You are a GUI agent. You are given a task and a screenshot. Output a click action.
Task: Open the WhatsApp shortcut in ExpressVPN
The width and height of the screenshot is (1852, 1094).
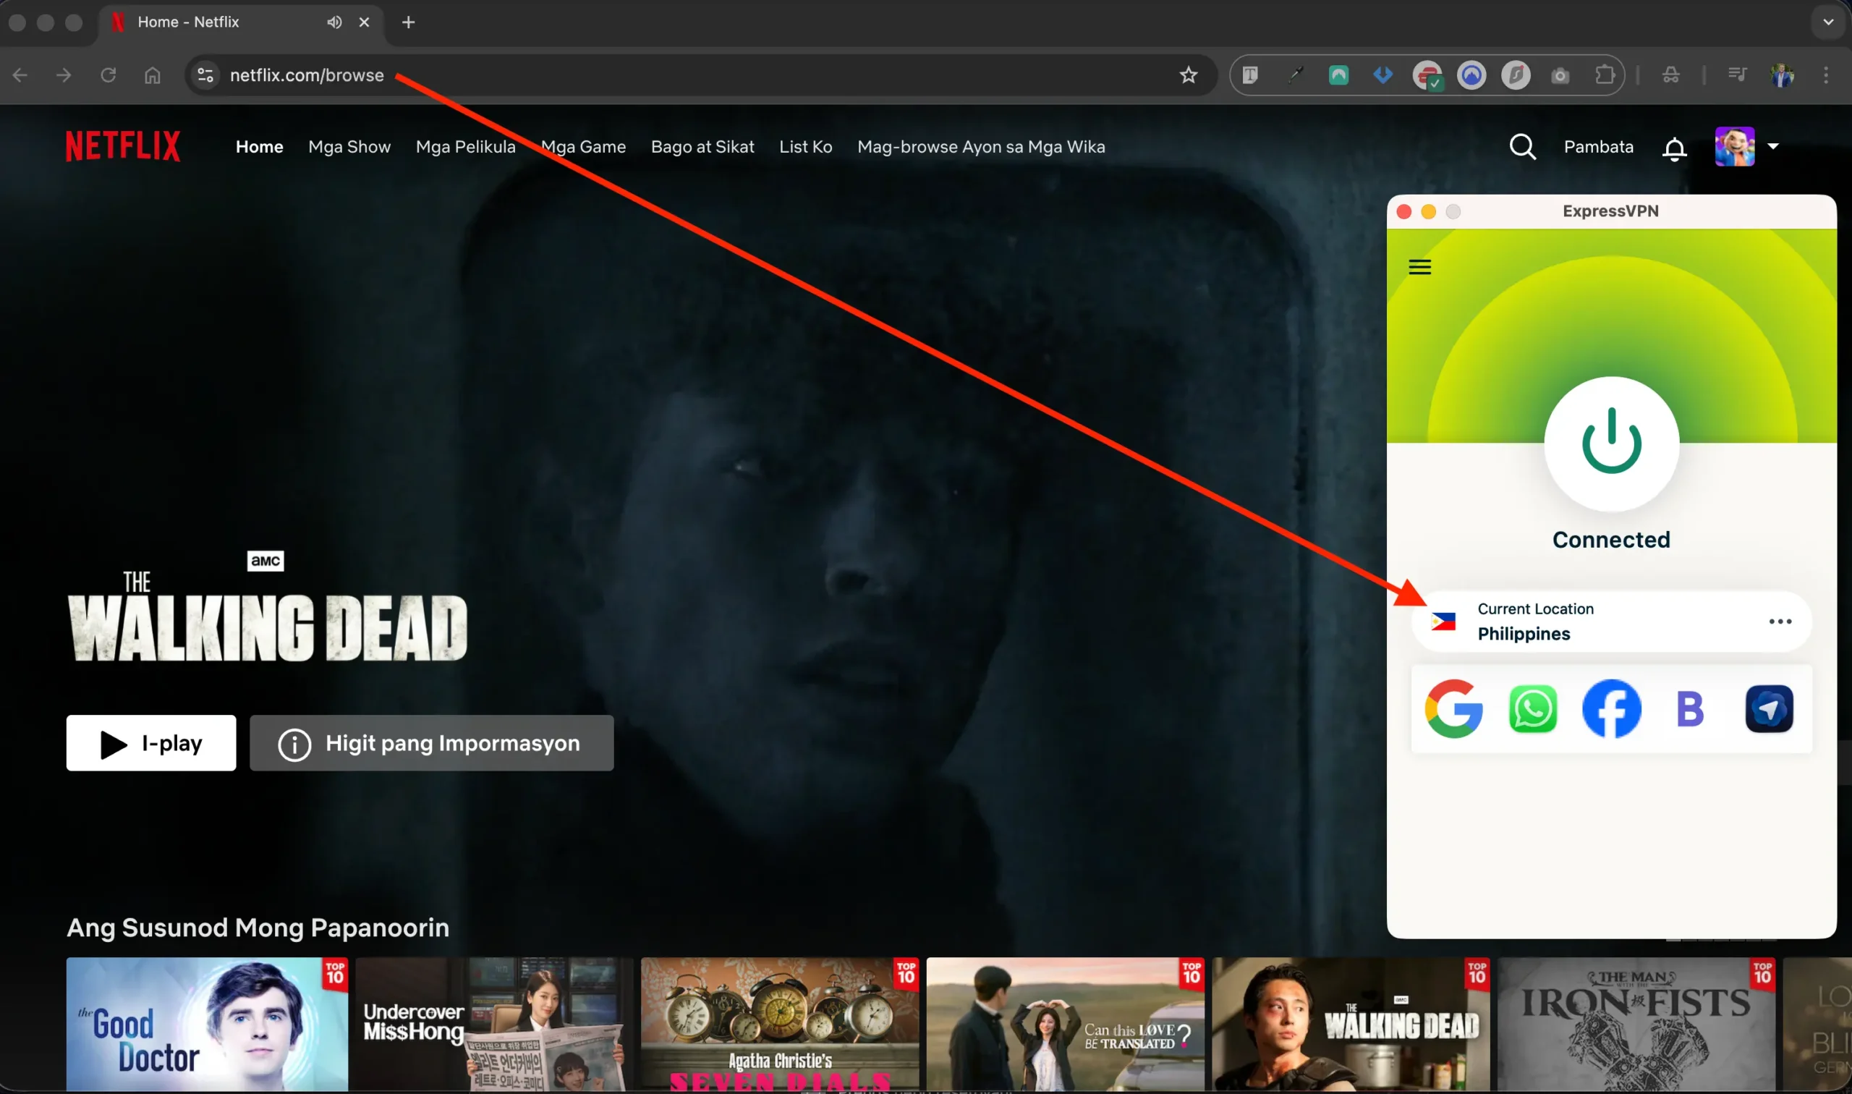click(x=1533, y=708)
